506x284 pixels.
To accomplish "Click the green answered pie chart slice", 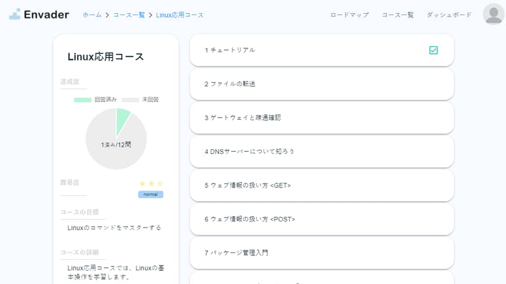I will tap(123, 120).
